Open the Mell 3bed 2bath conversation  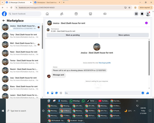[21, 44]
